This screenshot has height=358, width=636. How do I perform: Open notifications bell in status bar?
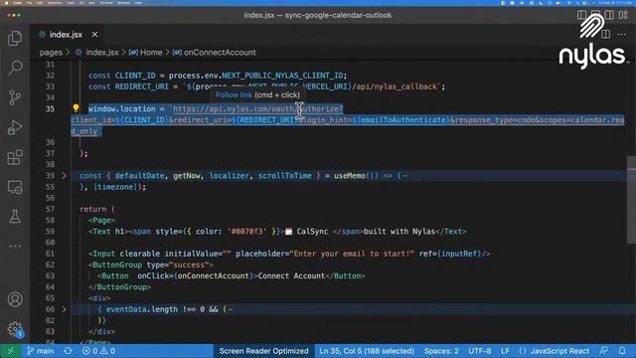click(622, 351)
